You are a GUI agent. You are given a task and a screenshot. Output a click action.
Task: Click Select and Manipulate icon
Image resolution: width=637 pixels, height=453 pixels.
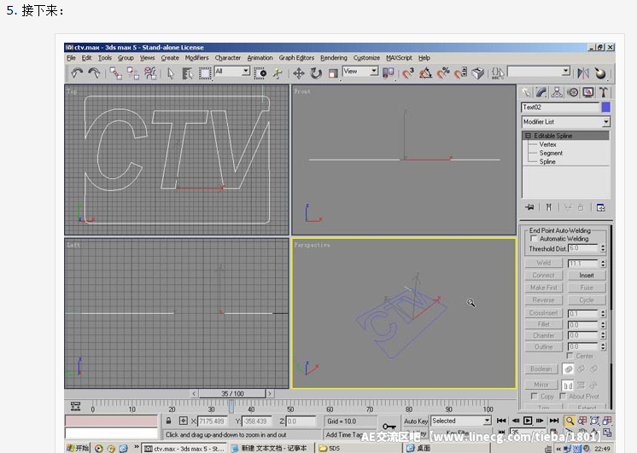[x=278, y=73]
